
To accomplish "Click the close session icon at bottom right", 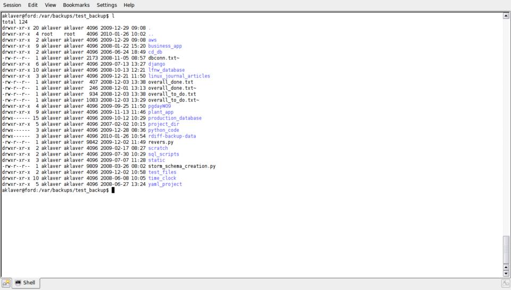I will click(505, 284).
